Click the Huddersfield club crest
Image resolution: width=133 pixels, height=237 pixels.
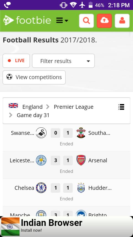pos(81,188)
